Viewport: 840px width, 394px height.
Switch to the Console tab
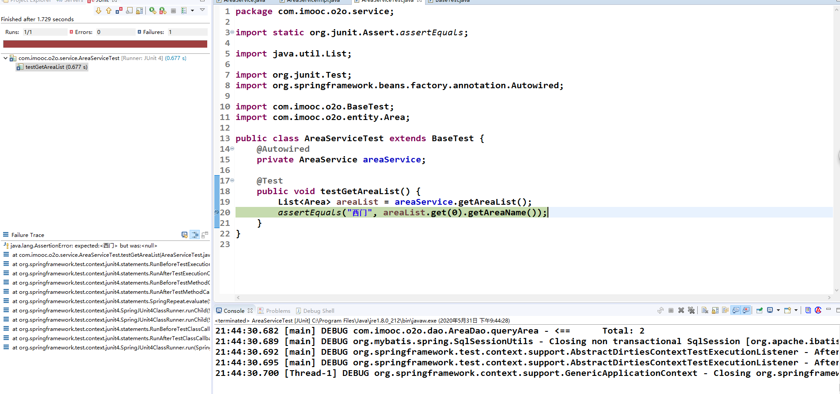pyautogui.click(x=234, y=311)
